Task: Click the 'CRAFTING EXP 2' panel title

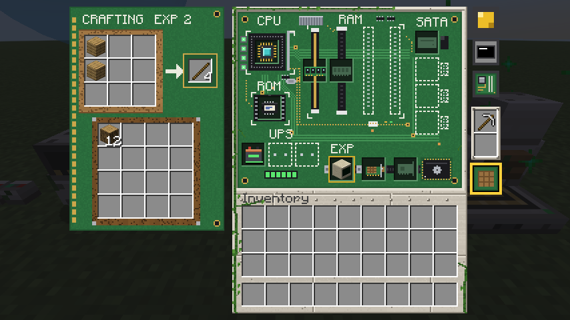Action: click(137, 19)
